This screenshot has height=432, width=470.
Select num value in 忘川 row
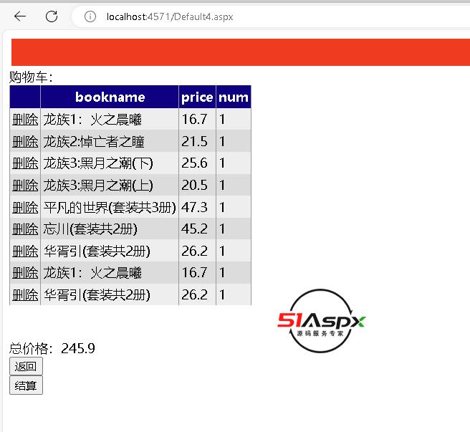click(x=222, y=229)
